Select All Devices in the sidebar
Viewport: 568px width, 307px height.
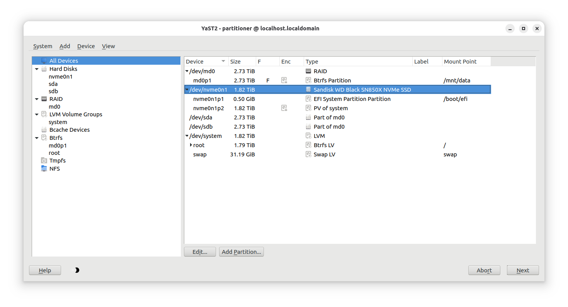tap(106, 61)
